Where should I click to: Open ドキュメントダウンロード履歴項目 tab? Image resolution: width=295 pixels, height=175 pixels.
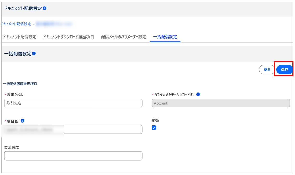pos(68,37)
